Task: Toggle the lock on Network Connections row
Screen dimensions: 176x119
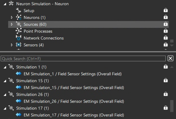Action: tap(165, 38)
